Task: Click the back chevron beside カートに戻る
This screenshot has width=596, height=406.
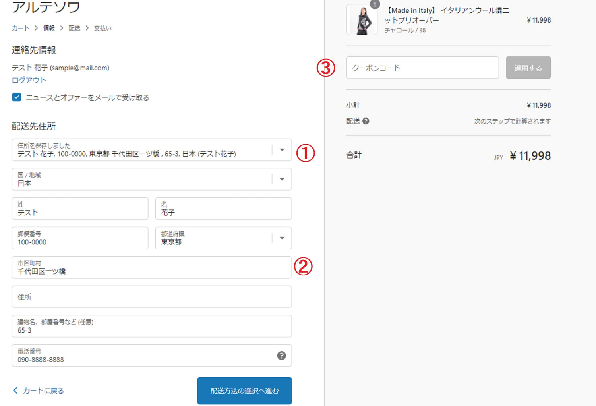Action: tap(15, 391)
